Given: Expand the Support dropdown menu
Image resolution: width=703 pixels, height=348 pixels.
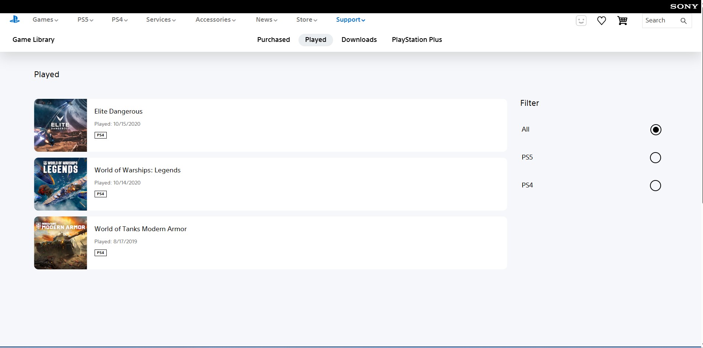Looking at the screenshot, I should coord(350,20).
